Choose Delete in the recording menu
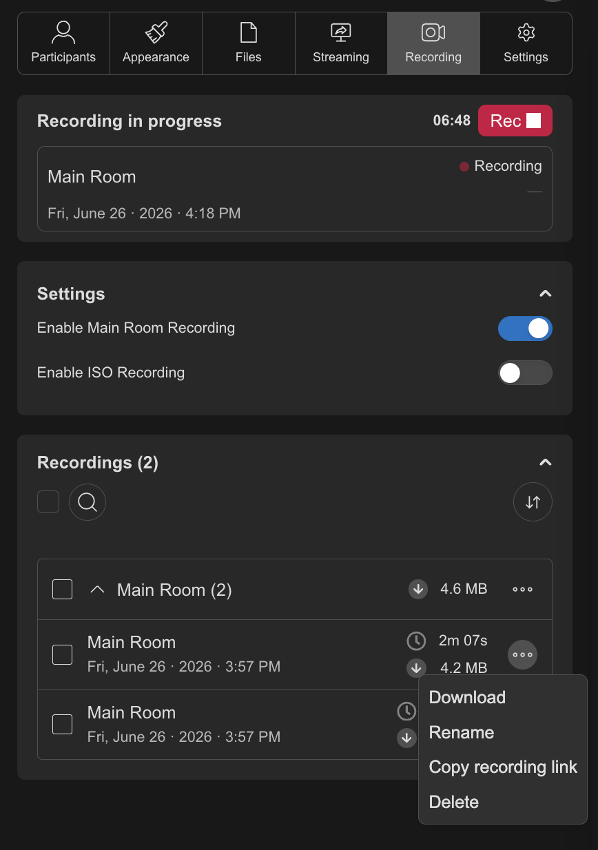The height and width of the screenshot is (850, 598). click(x=454, y=802)
